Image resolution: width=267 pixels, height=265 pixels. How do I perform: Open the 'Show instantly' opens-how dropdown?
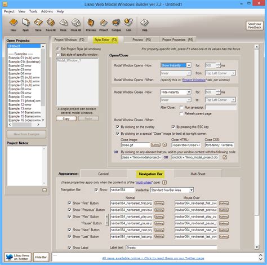pos(189,65)
